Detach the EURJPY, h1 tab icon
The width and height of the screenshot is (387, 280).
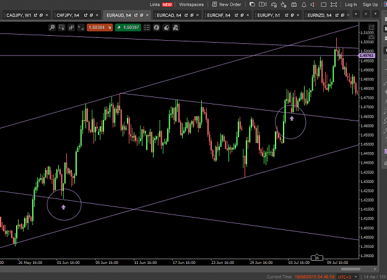(x=287, y=15)
